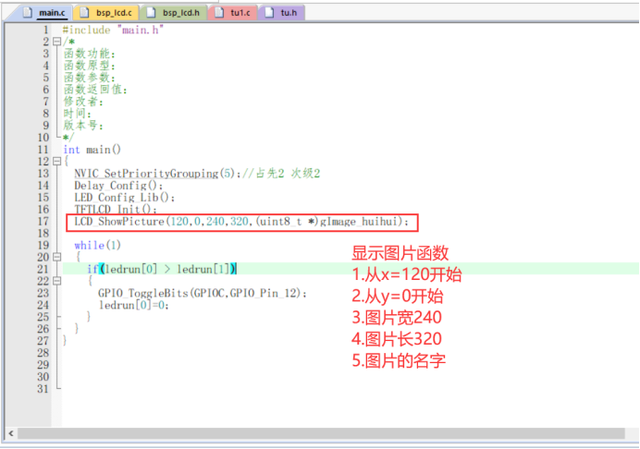Collapse the if block fold at line 22
This screenshot has width=640, height=449.
(x=56, y=282)
